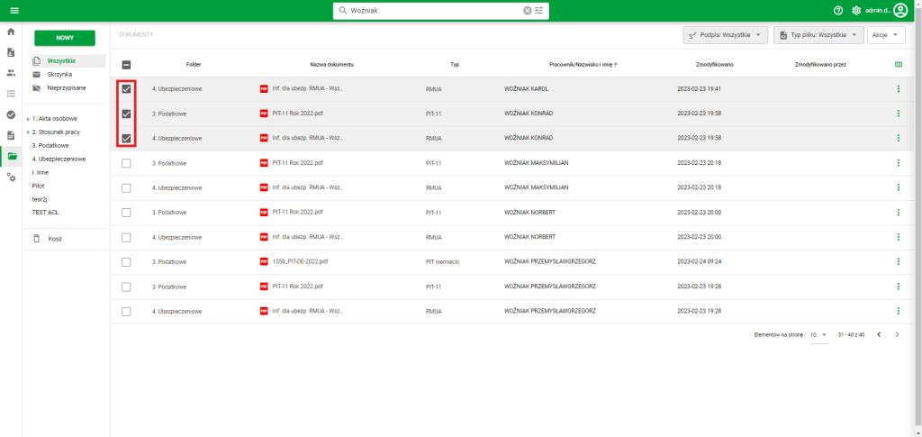Open row menu for KONRAD PIT-11 document
Image resolution: width=922 pixels, height=437 pixels.
click(898, 114)
